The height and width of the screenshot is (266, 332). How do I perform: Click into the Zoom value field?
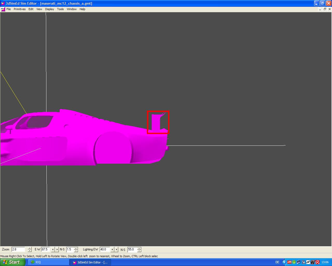click(18, 249)
